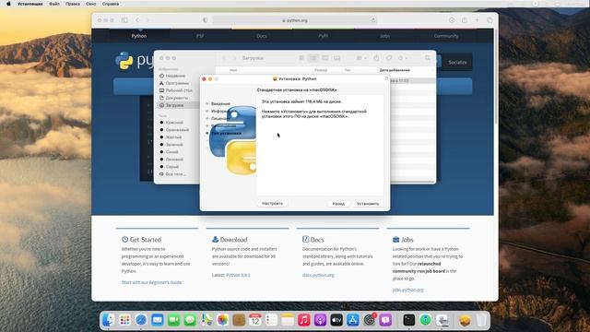Open Launchpad from the Dock
This screenshot has width=590, height=332.
125,320
